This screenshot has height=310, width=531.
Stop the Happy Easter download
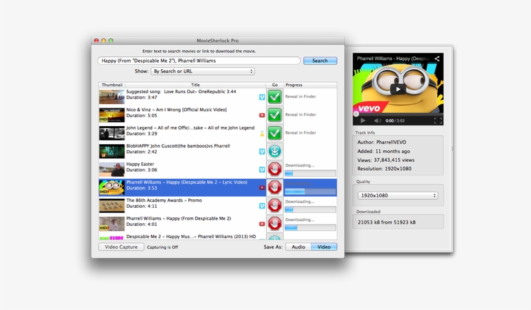pyautogui.click(x=275, y=169)
